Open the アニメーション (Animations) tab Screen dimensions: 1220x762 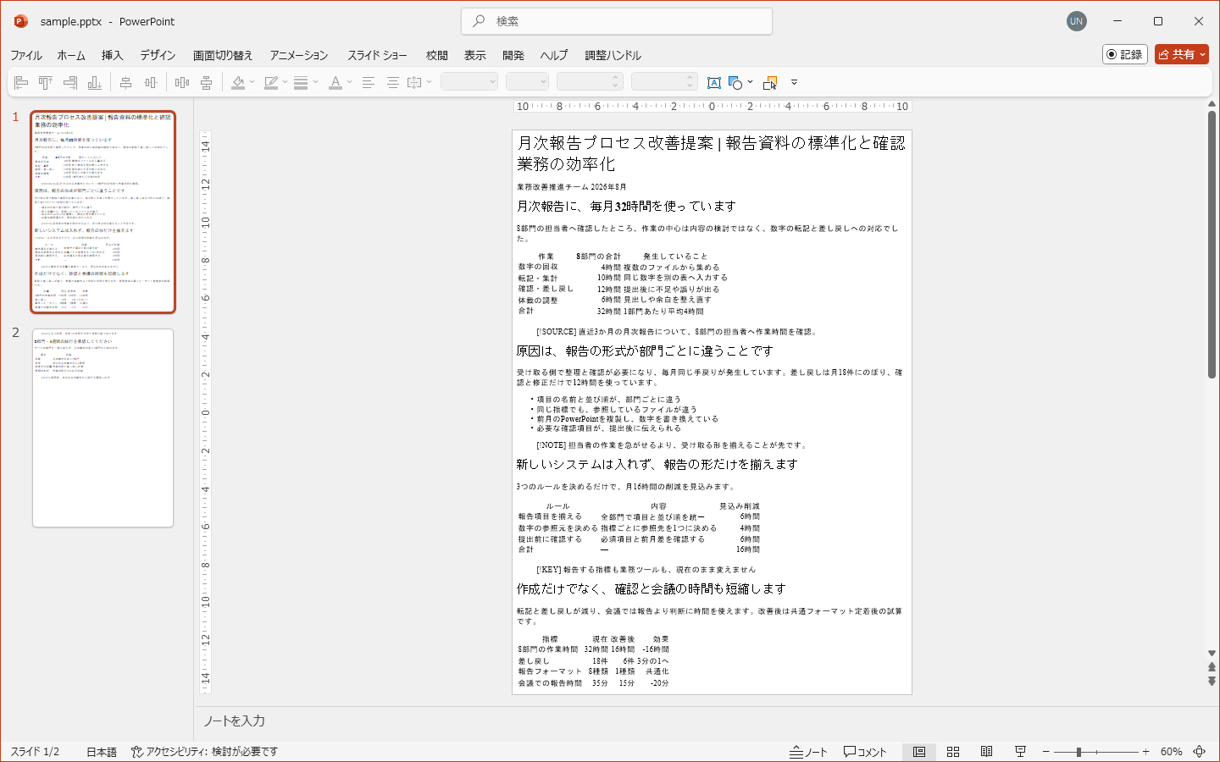click(299, 55)
